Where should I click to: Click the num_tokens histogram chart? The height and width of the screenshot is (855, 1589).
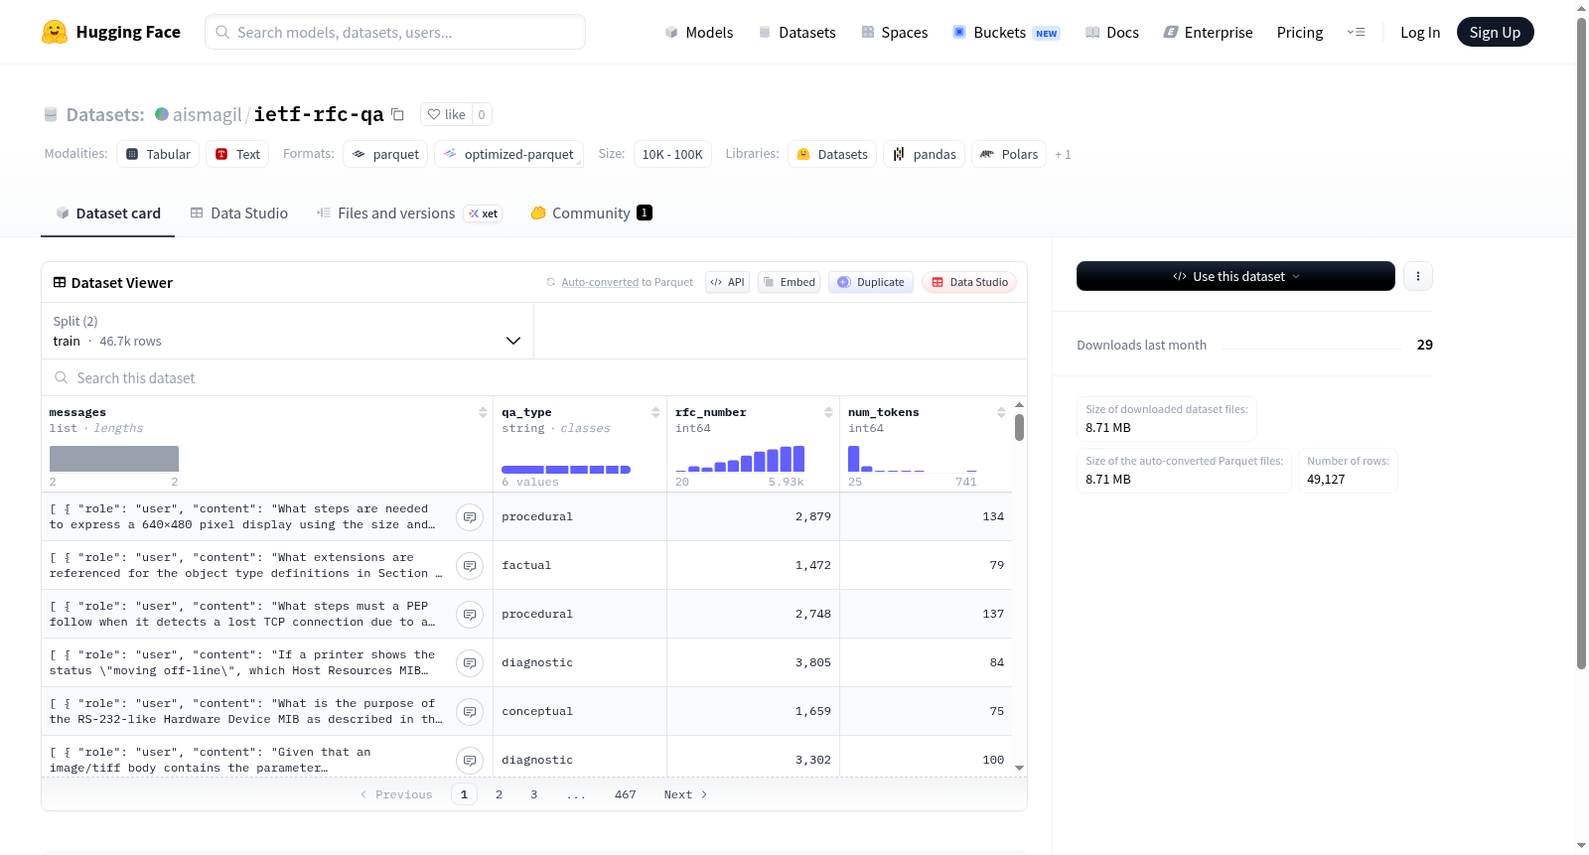(x=913, y=459)
